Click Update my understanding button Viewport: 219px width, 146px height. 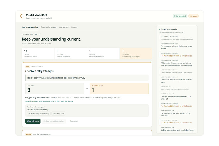tap(54, 121)
